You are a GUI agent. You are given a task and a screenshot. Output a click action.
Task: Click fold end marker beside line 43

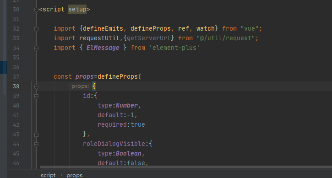coord(37,135)
